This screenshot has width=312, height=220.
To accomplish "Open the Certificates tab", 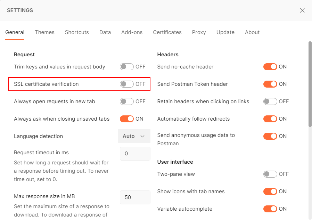I will 167,32.
